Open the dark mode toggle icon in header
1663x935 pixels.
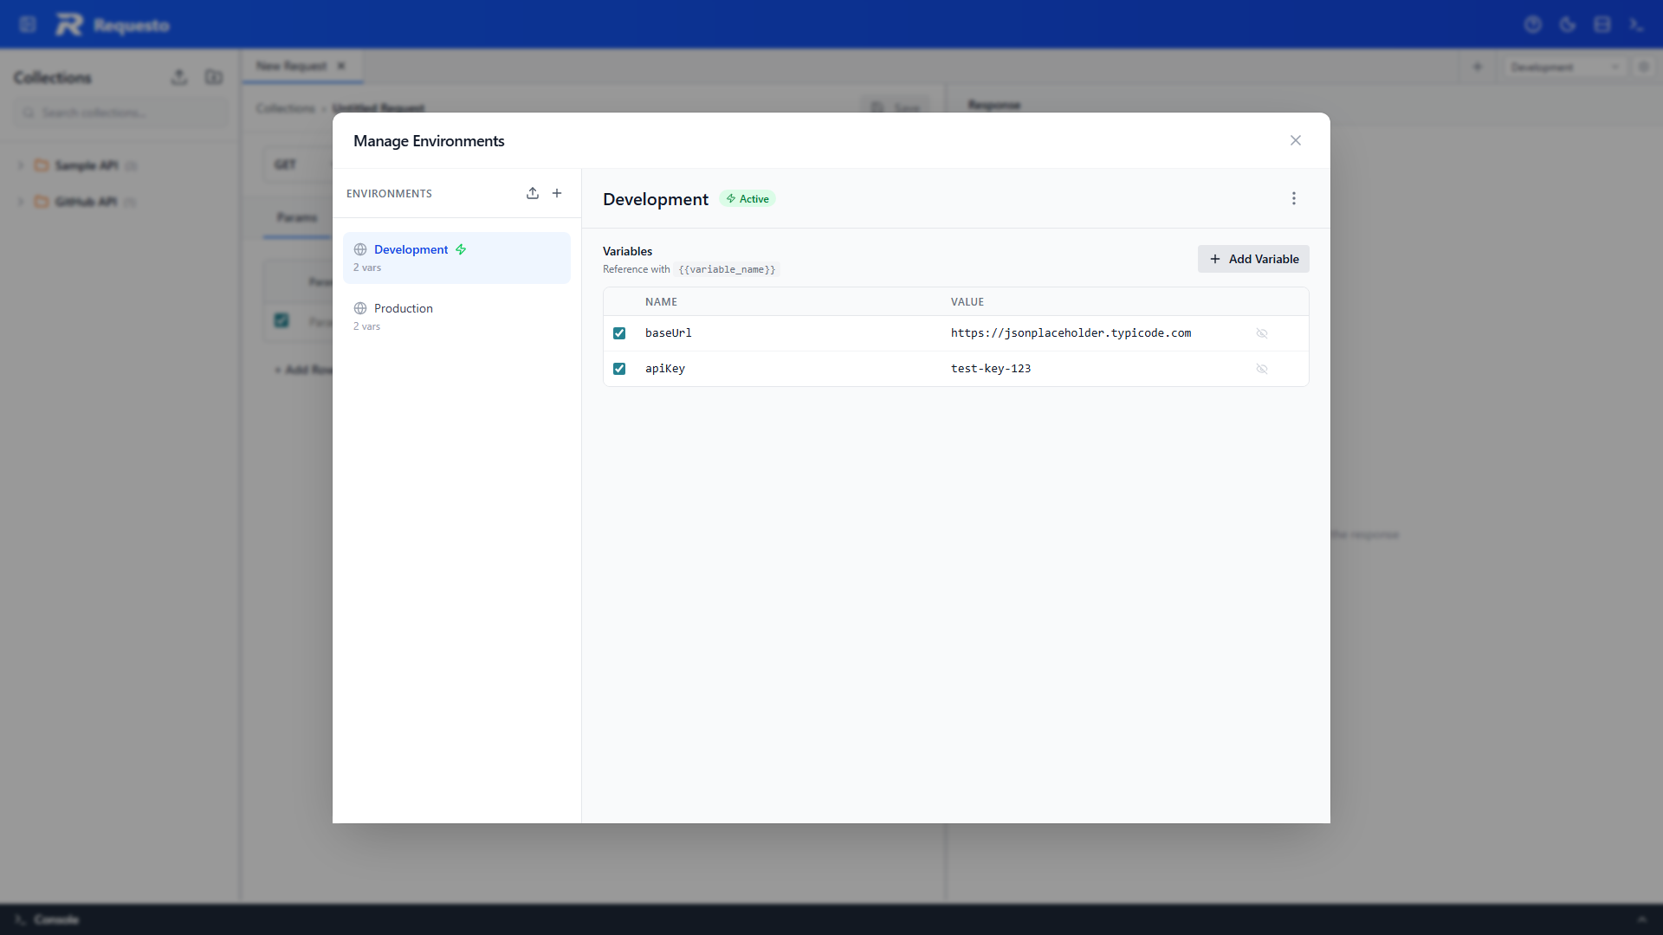pos(1568,24)
